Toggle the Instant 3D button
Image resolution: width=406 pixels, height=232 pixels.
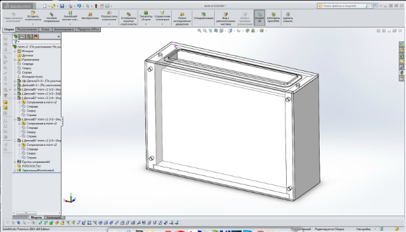pos(259,17)
